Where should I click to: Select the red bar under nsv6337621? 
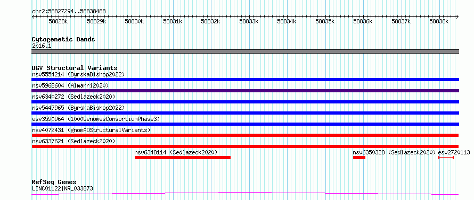point(245,146)
